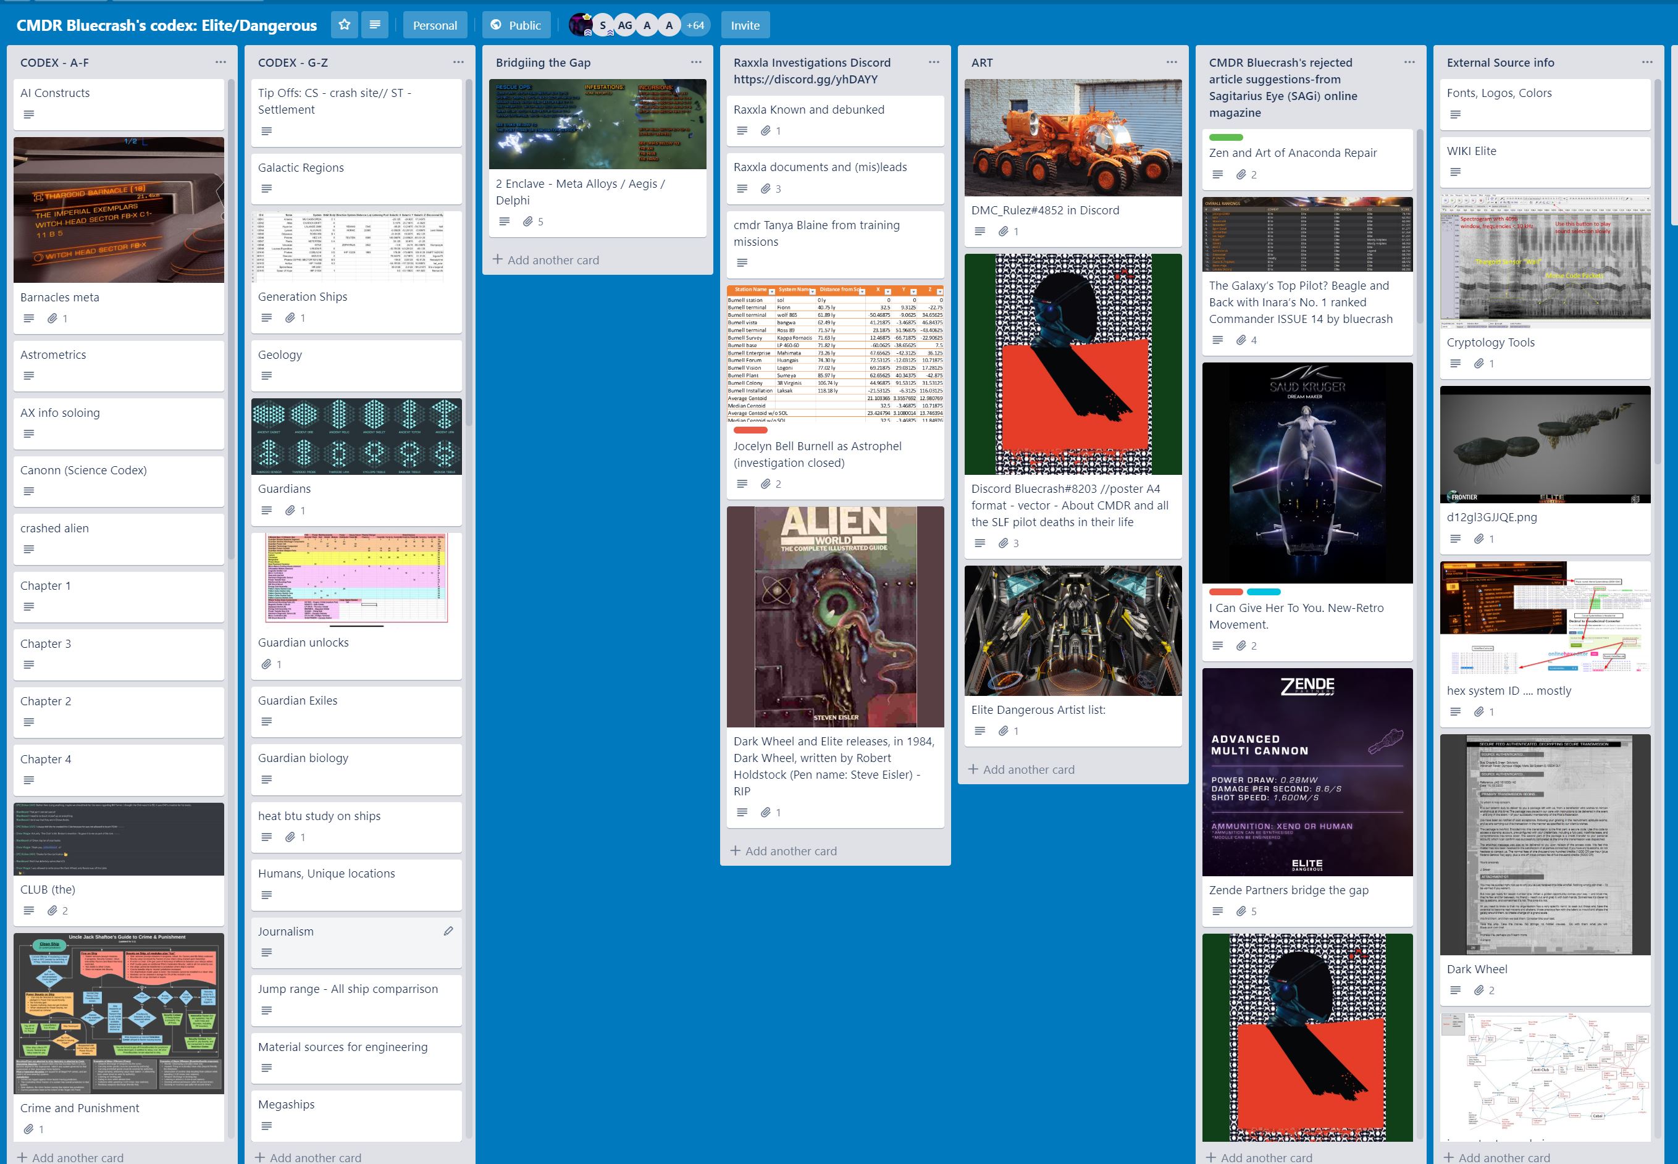Click the description icon on cmdr Tanya Blaine card

(x=742, y=262)
